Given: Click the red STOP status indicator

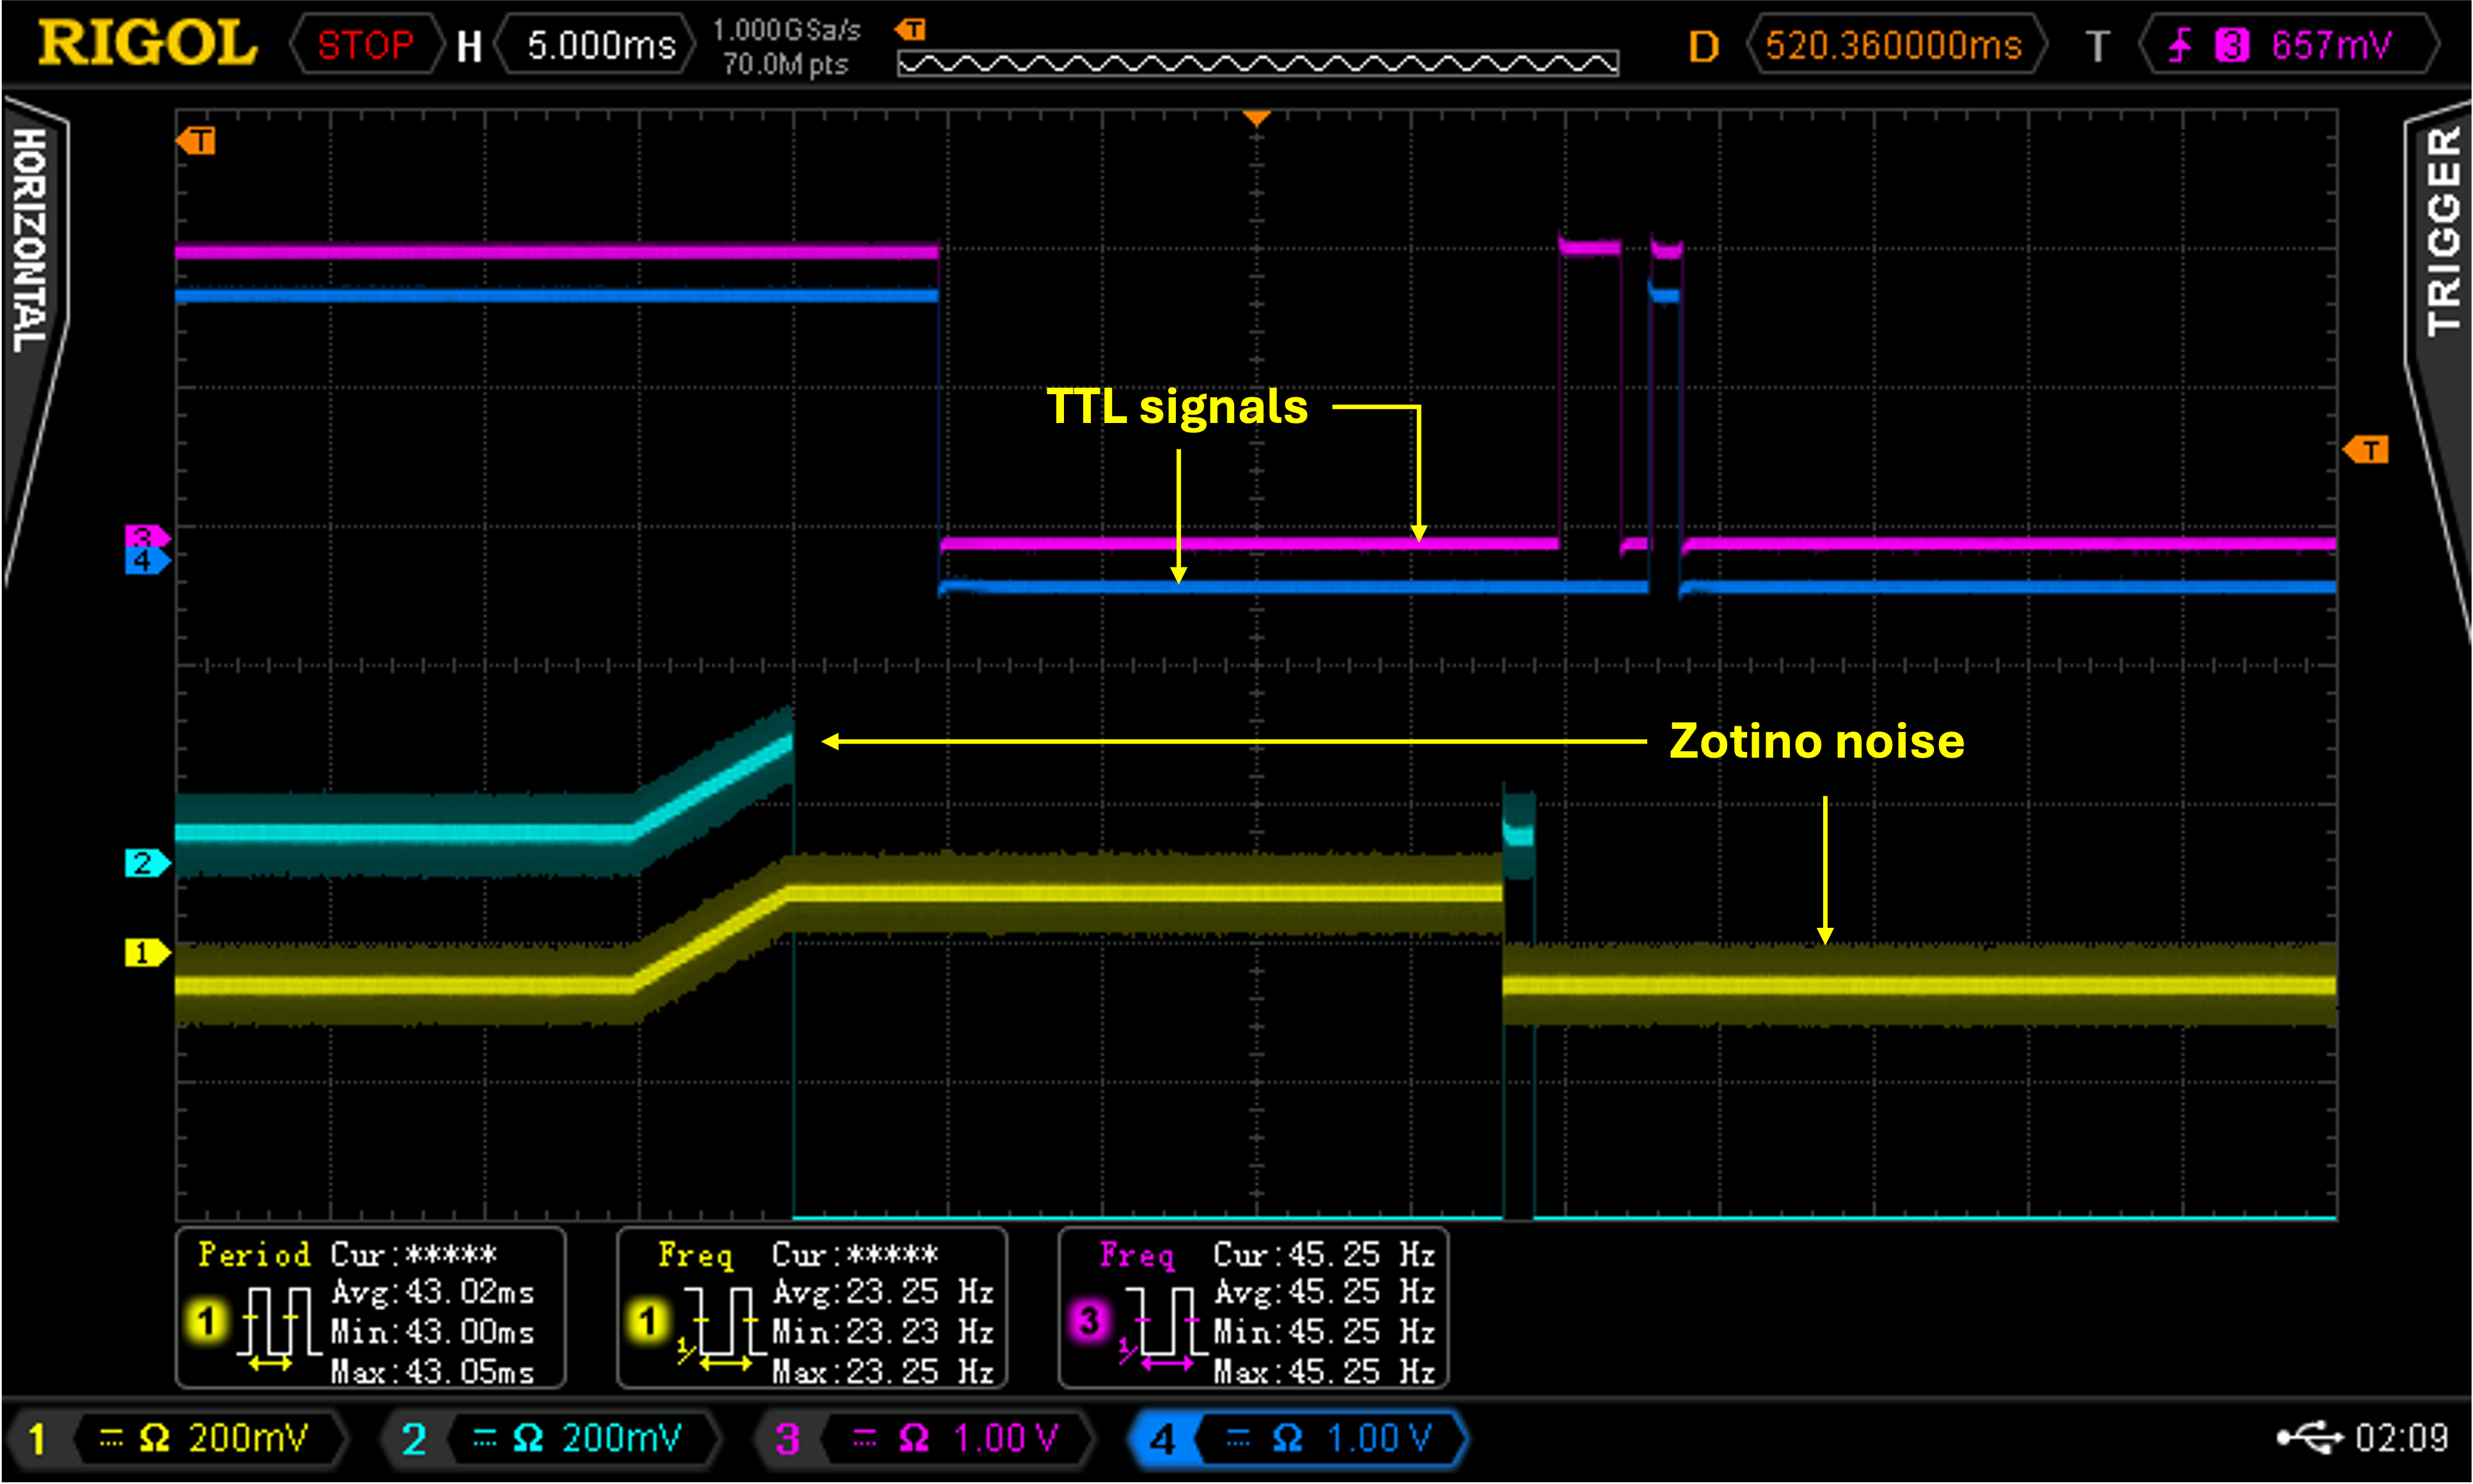Looking at the screenshot, I should tap(365, 45).
